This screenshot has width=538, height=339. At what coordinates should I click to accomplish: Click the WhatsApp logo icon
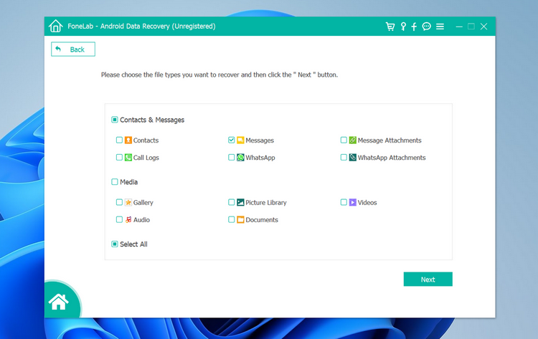[240, 158]
